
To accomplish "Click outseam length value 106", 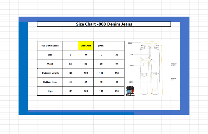I will (x=70, y=73).
